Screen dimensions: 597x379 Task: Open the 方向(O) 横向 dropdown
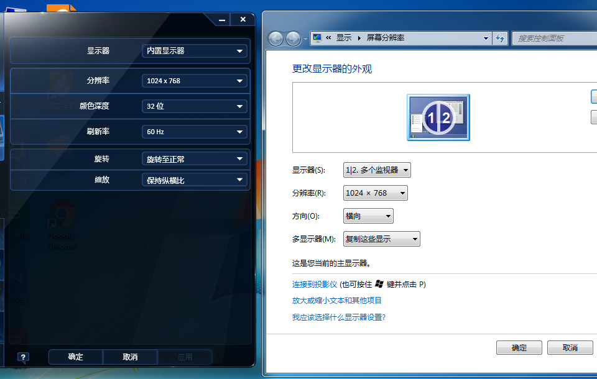click(368, 216)
